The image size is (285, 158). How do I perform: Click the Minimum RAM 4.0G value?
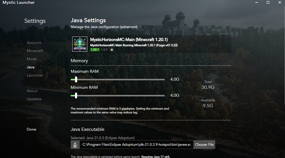175,95
